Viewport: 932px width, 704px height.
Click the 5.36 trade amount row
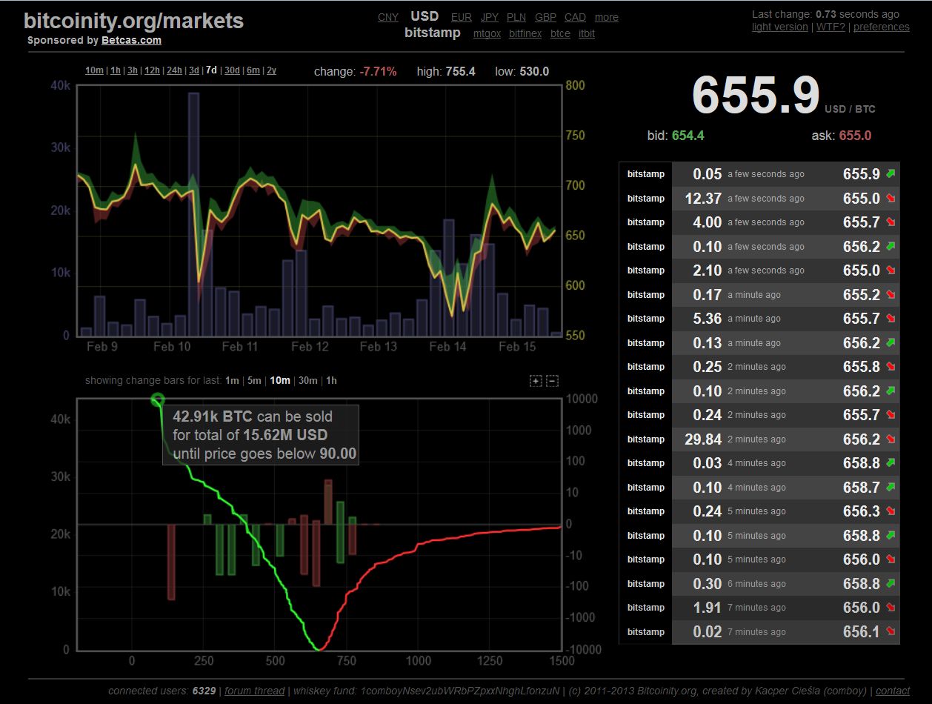[759, 319]
